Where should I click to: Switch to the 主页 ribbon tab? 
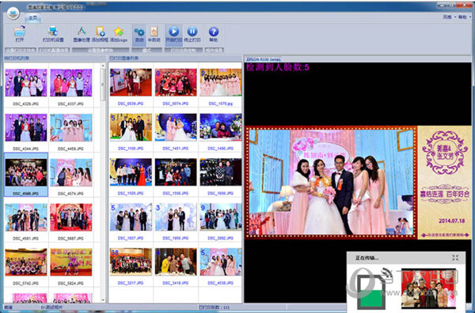tap(32, 18)
